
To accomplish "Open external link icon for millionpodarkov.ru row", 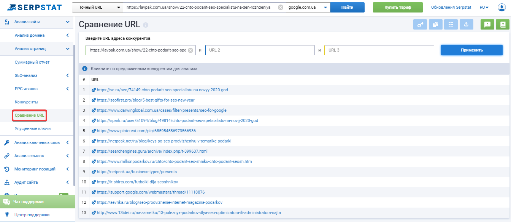I will [x=94, y=161].
